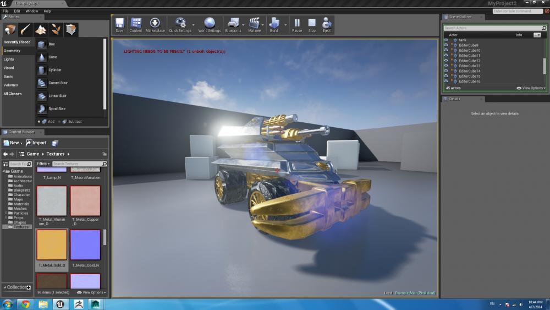Collapse the Game folder tree
The image size is (550, 310).
tap(4, 171)
